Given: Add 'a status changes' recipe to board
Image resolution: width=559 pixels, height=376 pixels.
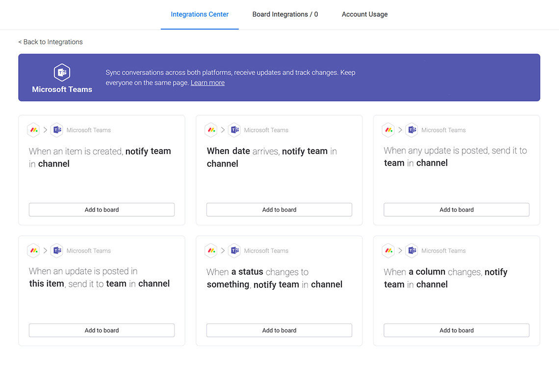Looking at the screenshot, I should click(279, 330).
